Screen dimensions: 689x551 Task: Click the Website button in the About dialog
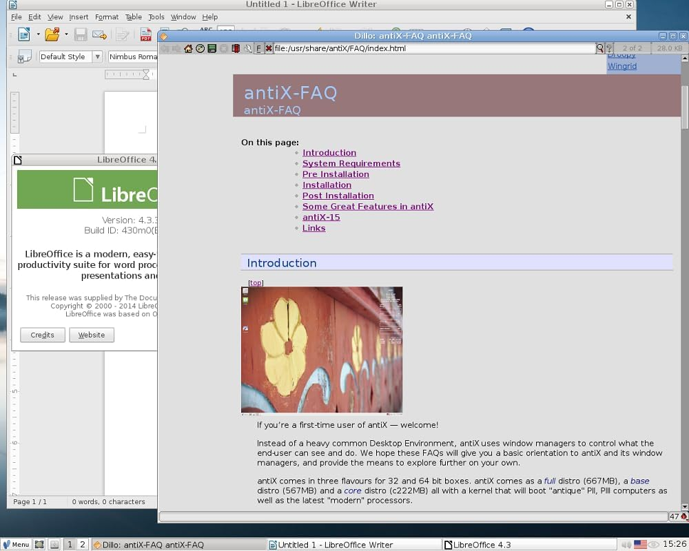(91, 335)
